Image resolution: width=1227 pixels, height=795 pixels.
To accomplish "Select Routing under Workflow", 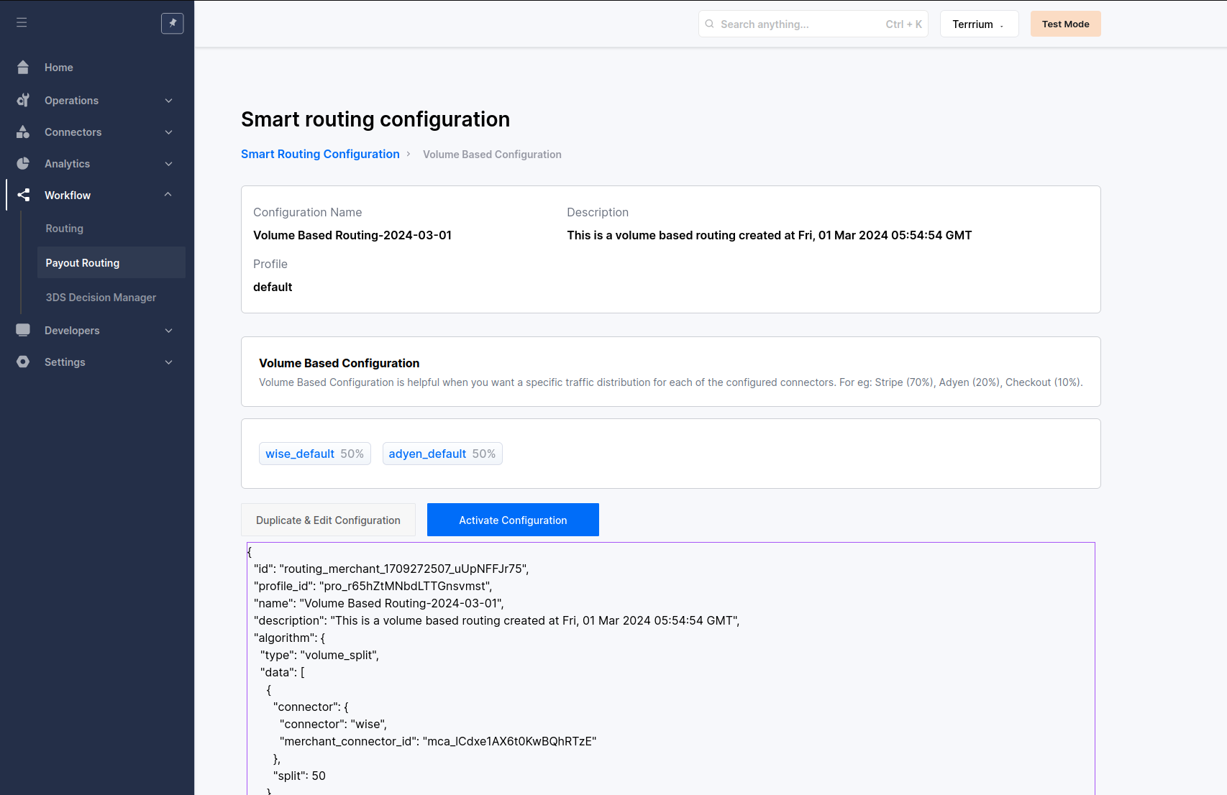I will pyautogui.click(x=64, y=228).
